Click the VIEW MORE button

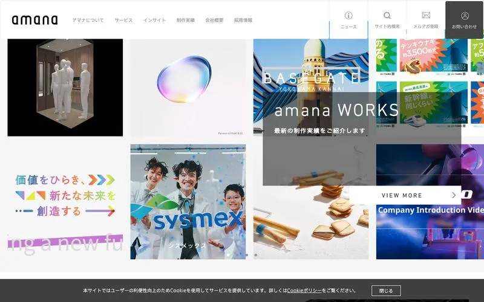coord(405,195)
